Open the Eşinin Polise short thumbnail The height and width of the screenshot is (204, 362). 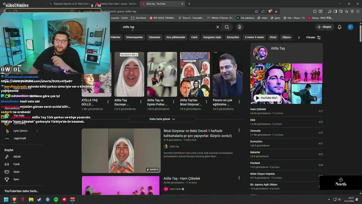[x=162, y=74]
